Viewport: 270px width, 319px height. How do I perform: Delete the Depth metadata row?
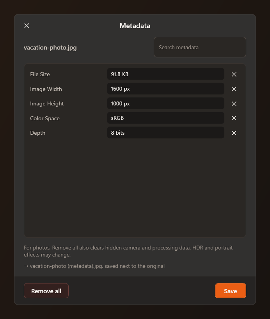pos(234,133)
